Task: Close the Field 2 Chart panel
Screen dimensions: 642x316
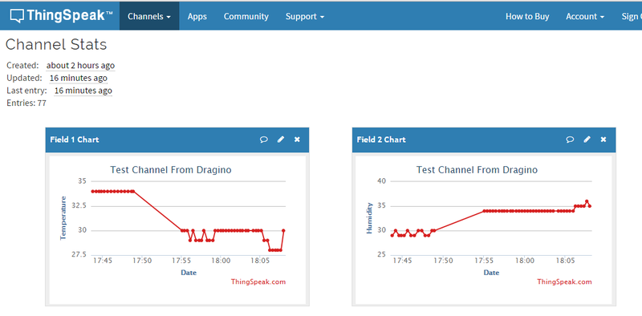Action: [603, 140]
